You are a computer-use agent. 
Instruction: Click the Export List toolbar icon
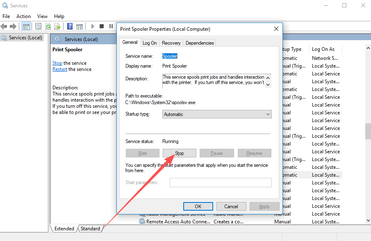[x=57, y=26]
